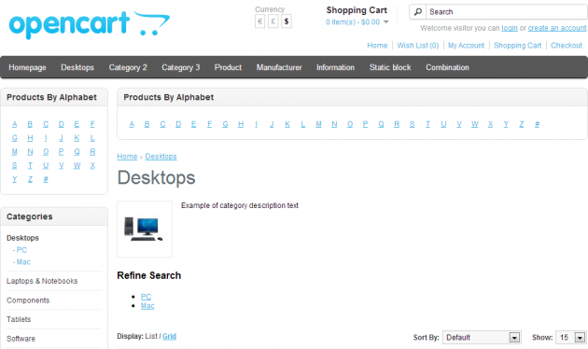Click Desktops in the breadcrumb
Viewport: 588px width, 349px height.
click(161, 157)
